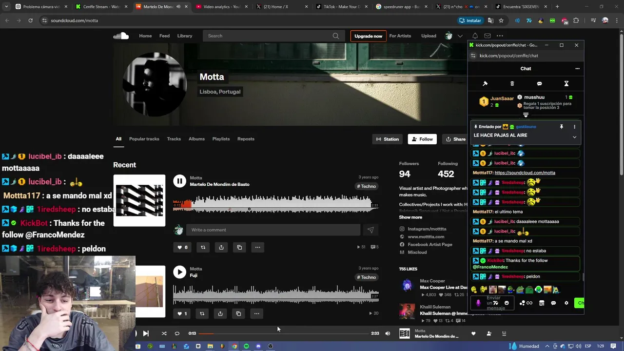
Task: Open the Feed menu item
Action: coord(164,36)
